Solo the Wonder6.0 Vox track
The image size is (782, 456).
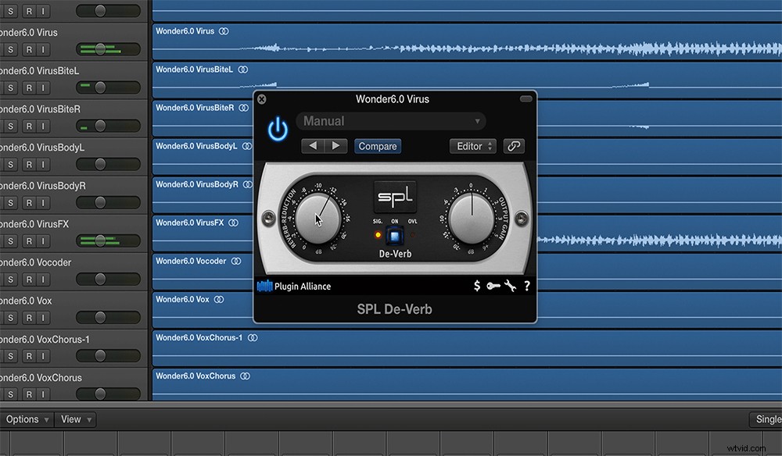(10, 315)
